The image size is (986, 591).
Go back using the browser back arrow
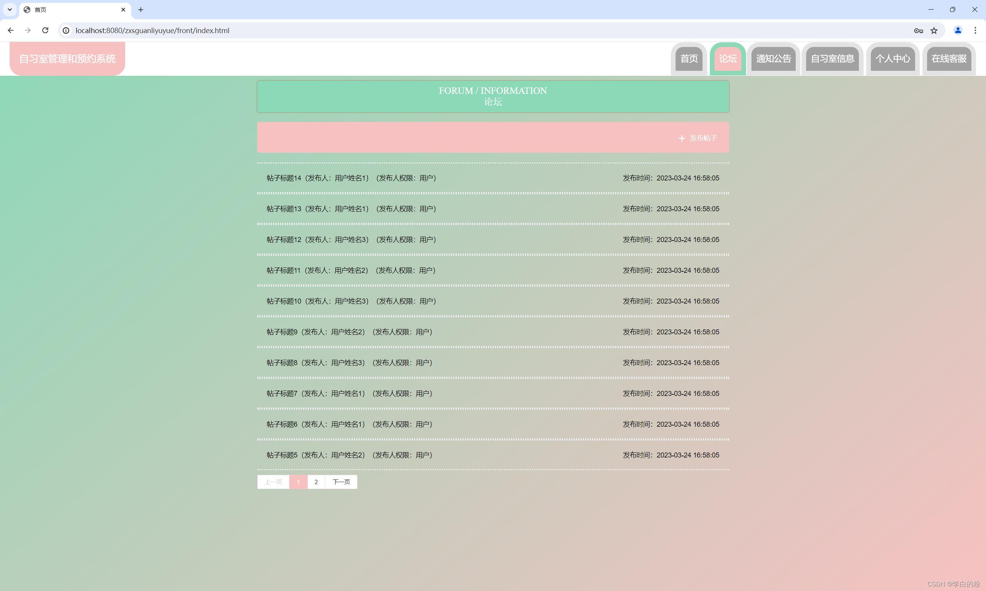tap(11, 30)
